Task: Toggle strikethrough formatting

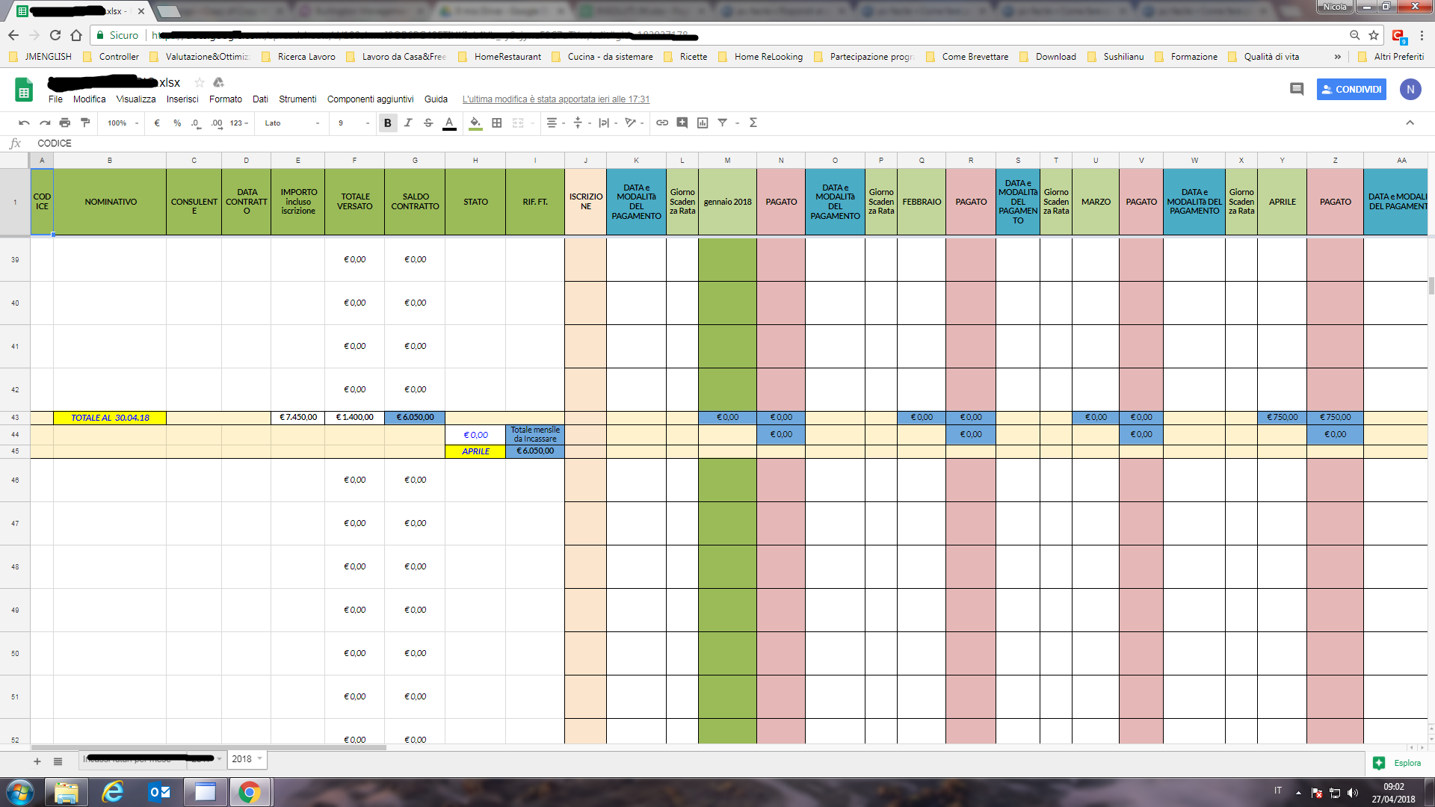Action: [428, 123]
